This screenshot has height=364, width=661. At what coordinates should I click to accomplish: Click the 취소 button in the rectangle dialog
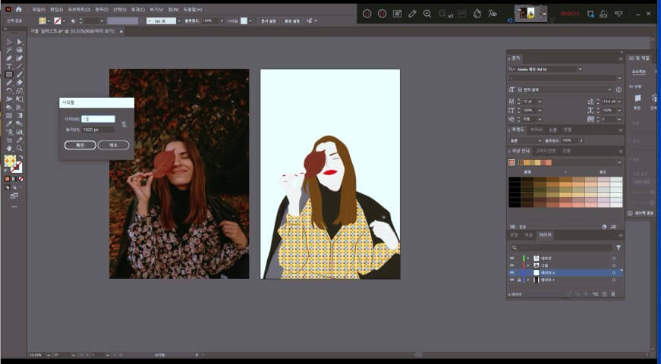tap(113, 145)
